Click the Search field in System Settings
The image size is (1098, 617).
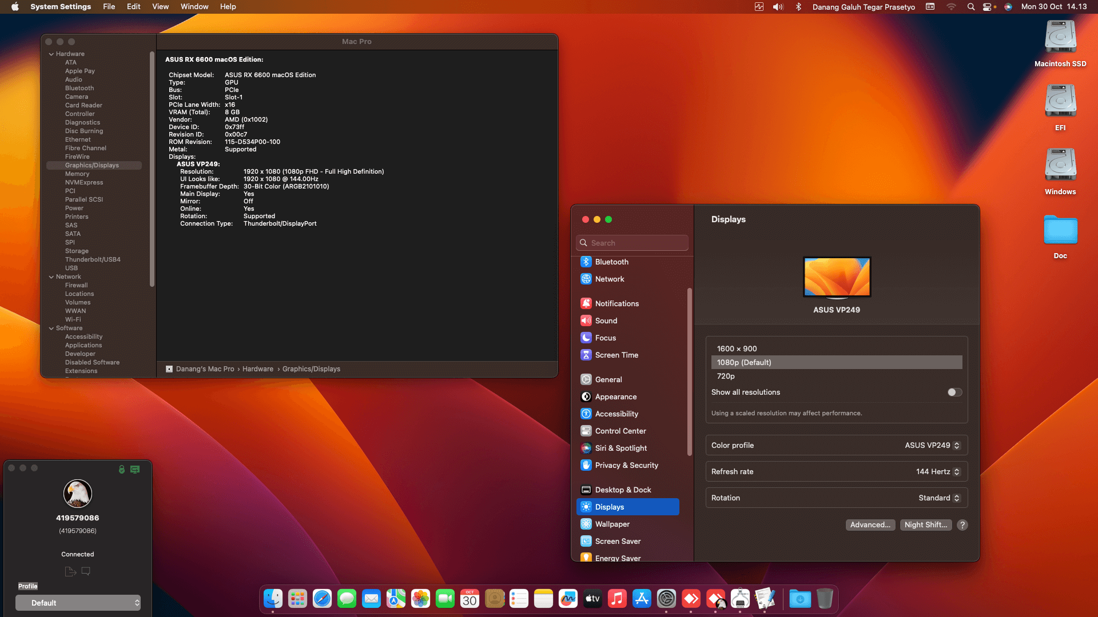632,243
